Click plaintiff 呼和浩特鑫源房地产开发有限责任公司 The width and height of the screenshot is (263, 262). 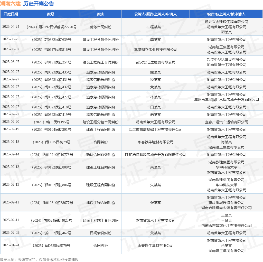coord(155,155)
